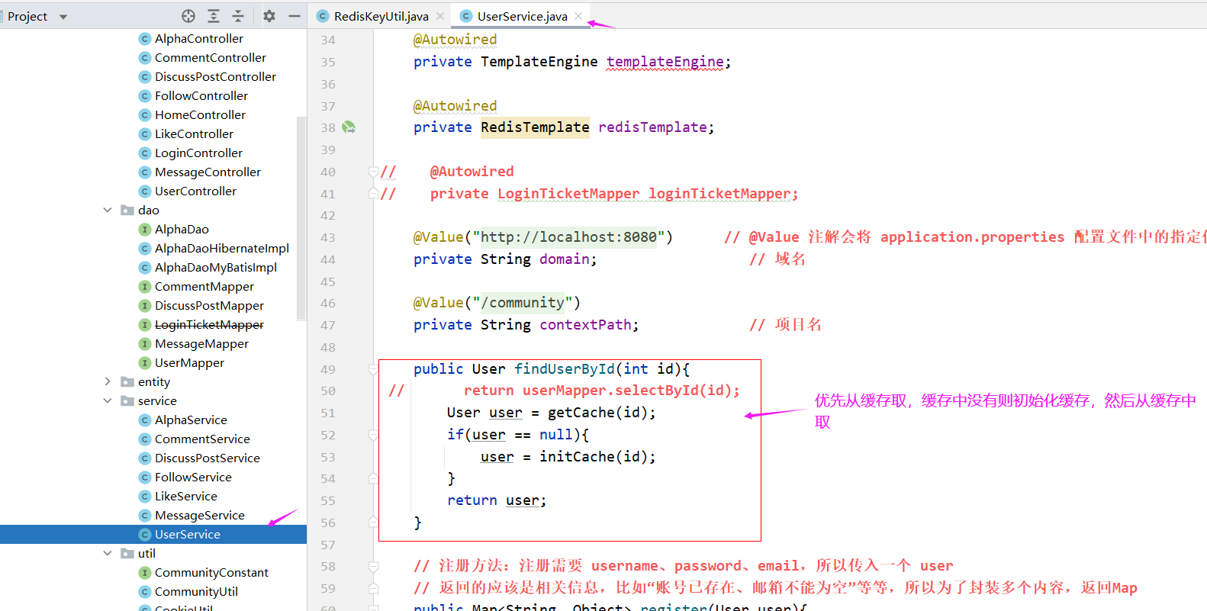Fold the if block at line 52

pos(373,435)
